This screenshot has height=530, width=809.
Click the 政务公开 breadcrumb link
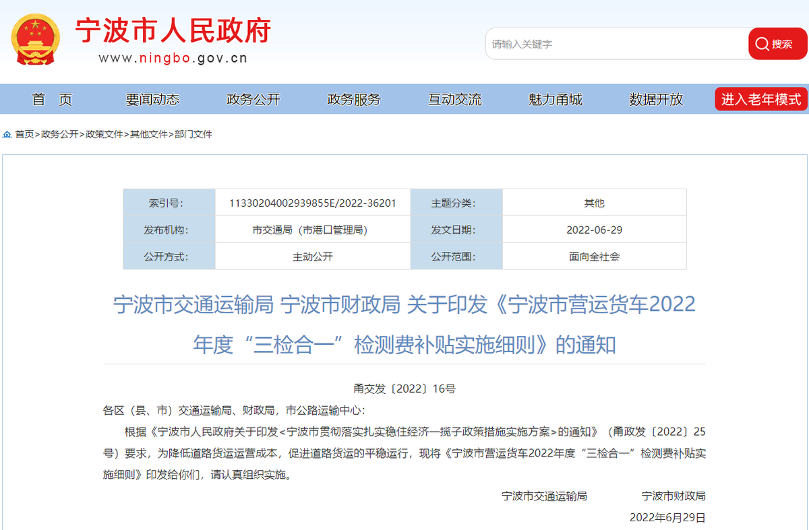59,135
